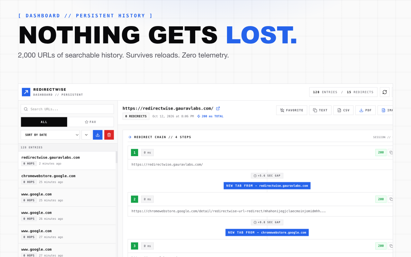This screenshot has height=257, width=411.
Task: Delete history with the red trash button
Action: pos(109,135)
